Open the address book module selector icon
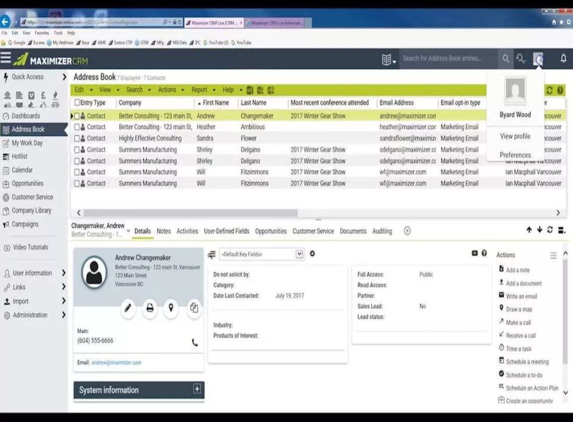The width and height of the screenshot is (573, 422). point(389,59)
